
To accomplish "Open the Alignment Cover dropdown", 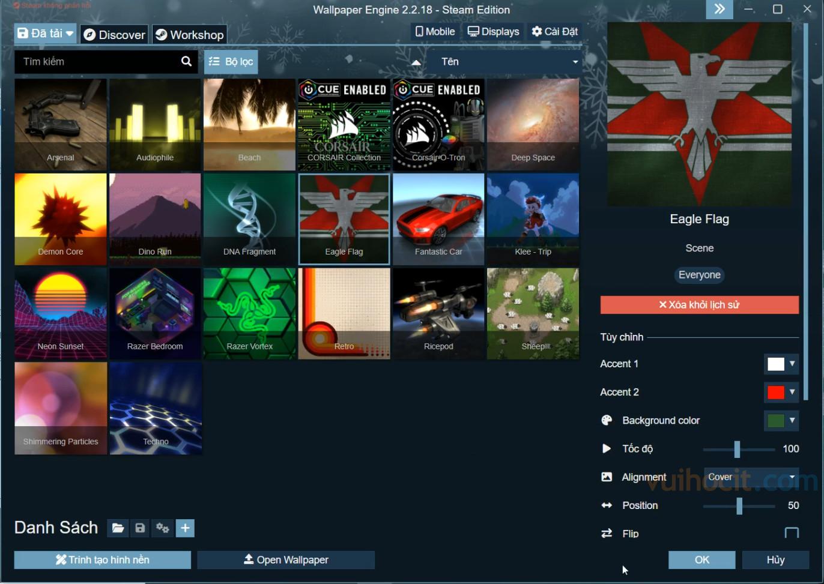I will pyautogui.click(x=751, y=477).
